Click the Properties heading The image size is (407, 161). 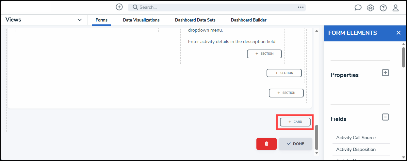pos(345,75)
